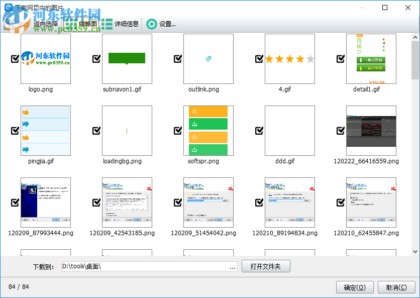The height and width of the screenshot is (298, 420).
Task: Click the outlink.png file name
Action: 203,89
